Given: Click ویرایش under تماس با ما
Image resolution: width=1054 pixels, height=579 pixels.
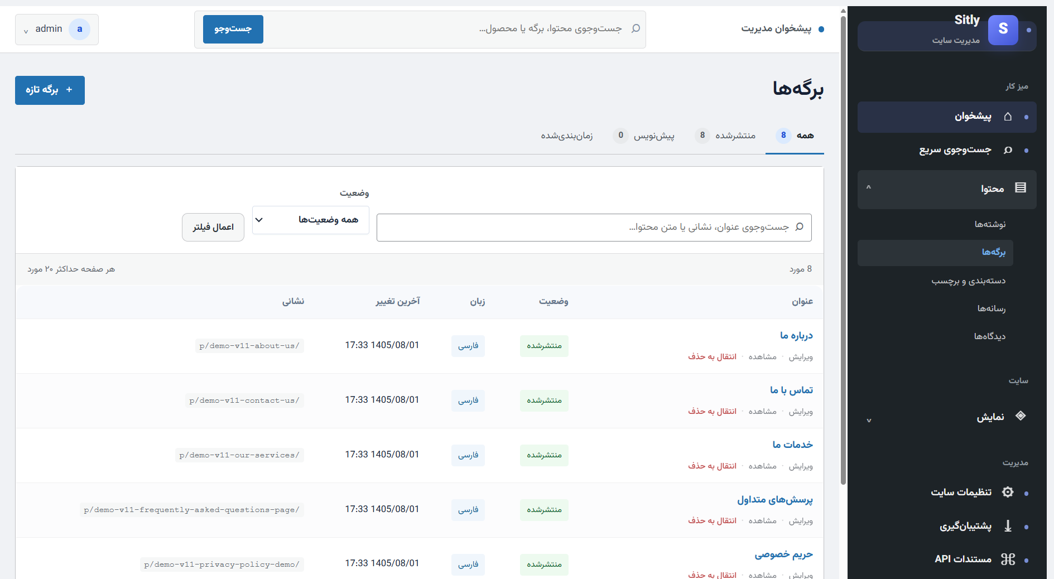Looking at the screenshot, I should (801, 412).
